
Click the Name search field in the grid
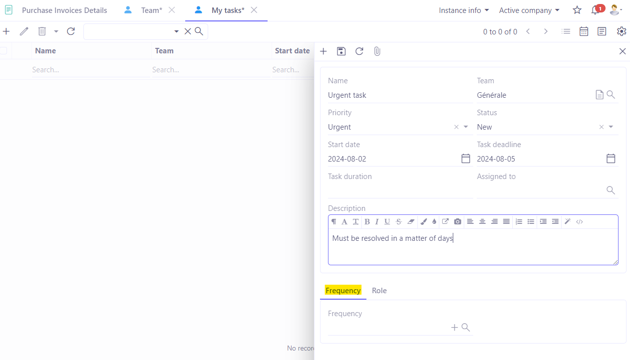click(90, 69)
